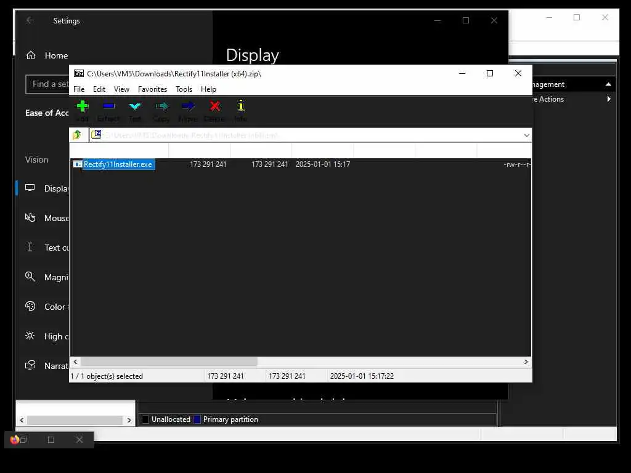
Task: Click the 7-Zip horizontal scrollbar thumb
Action: point(169,362)
